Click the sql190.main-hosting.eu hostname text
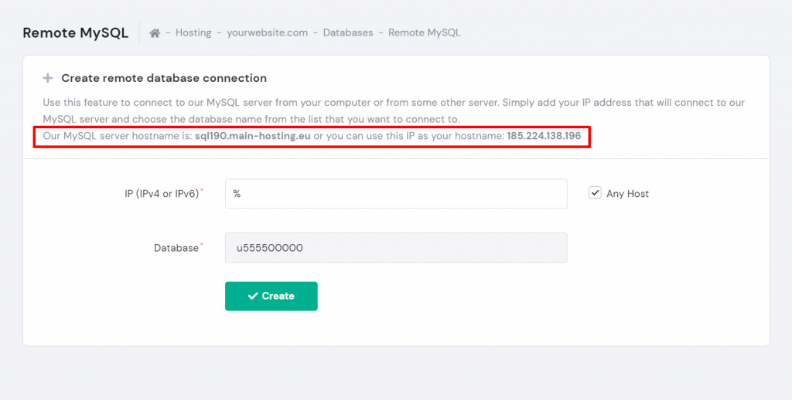 pos(252,137)
